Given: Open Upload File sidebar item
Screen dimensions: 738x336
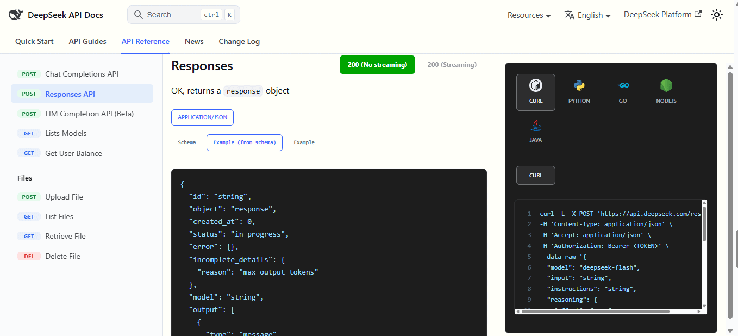Looking at the screenshot, I should (82, 197).
